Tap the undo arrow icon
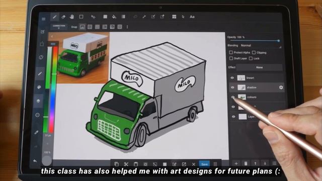322x181 pixels. [35, 161]
